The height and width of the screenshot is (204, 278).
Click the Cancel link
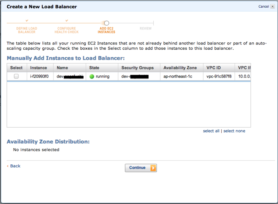click(264, 7)
